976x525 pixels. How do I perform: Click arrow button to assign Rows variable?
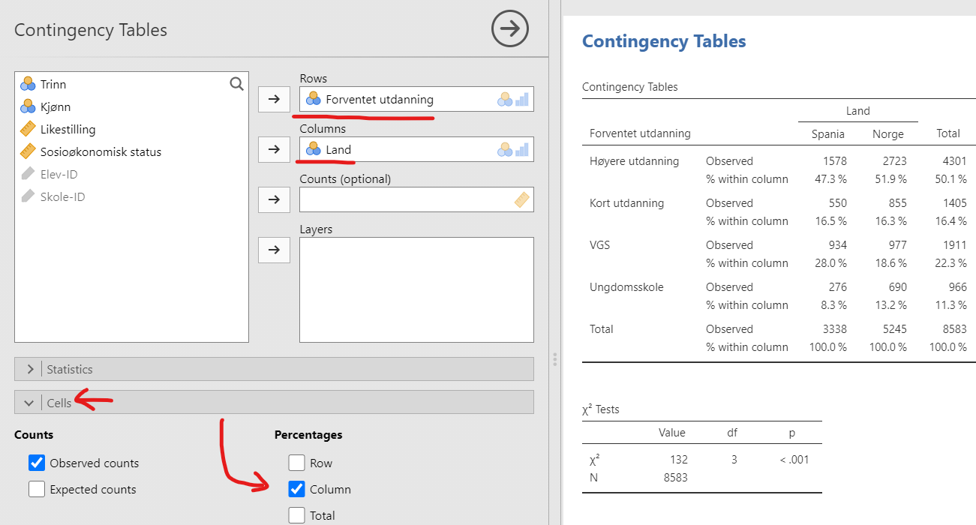274,99
